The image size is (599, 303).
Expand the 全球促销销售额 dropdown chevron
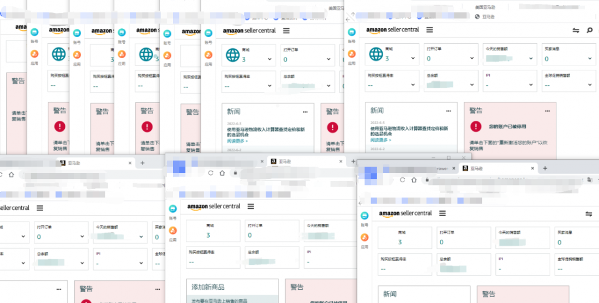point(590,85)
